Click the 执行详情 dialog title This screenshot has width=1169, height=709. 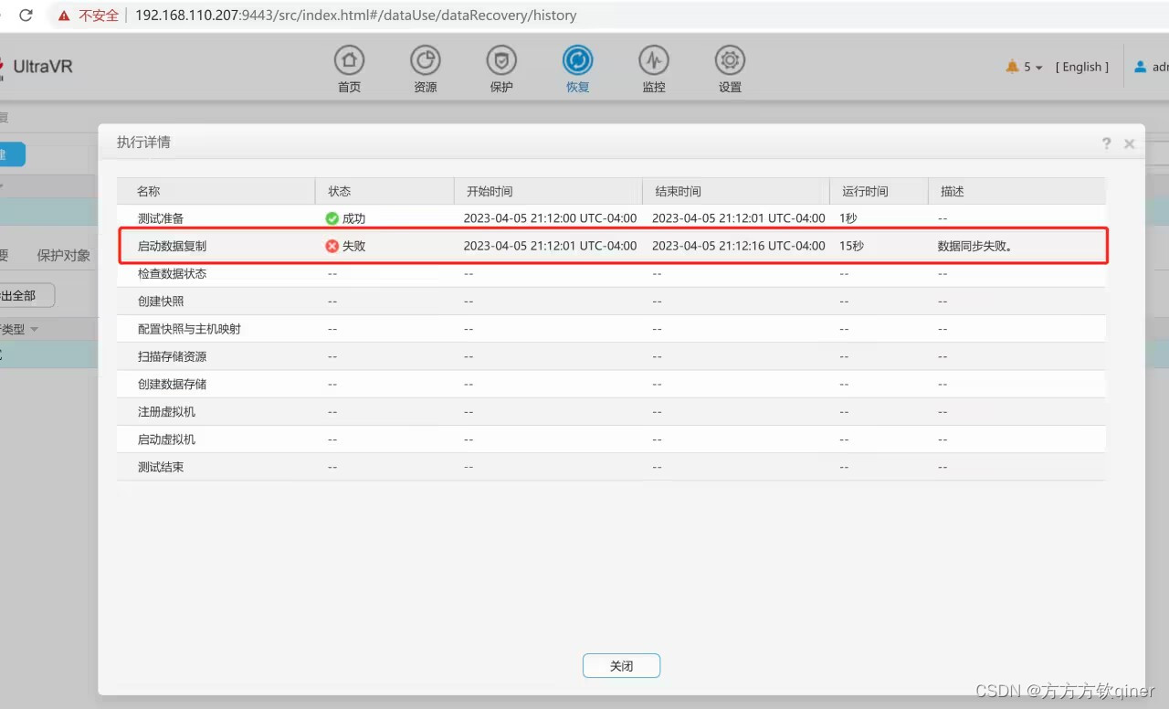[x=143, y=143]
